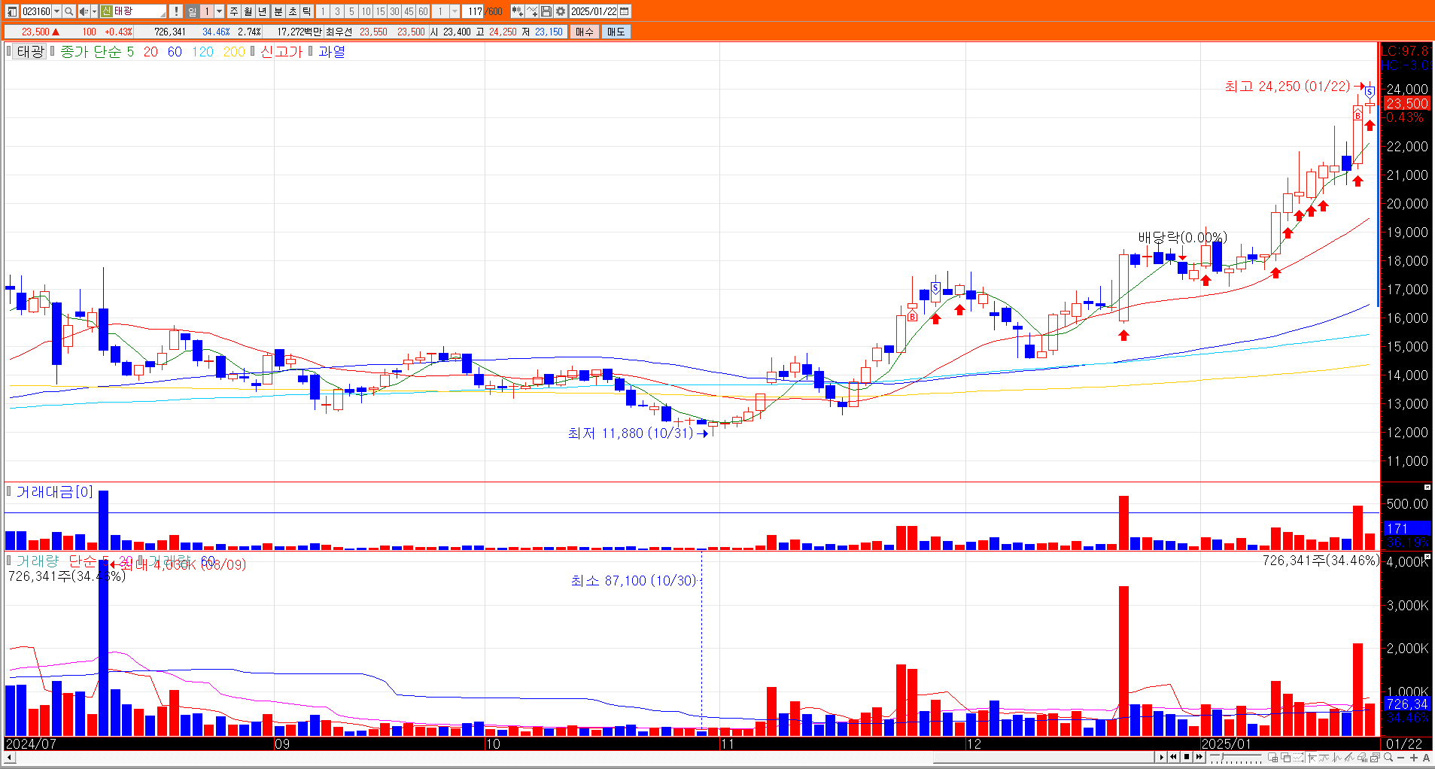Select the 분 minute period toggle
The image size is (1435, 769).
point(278,11)
